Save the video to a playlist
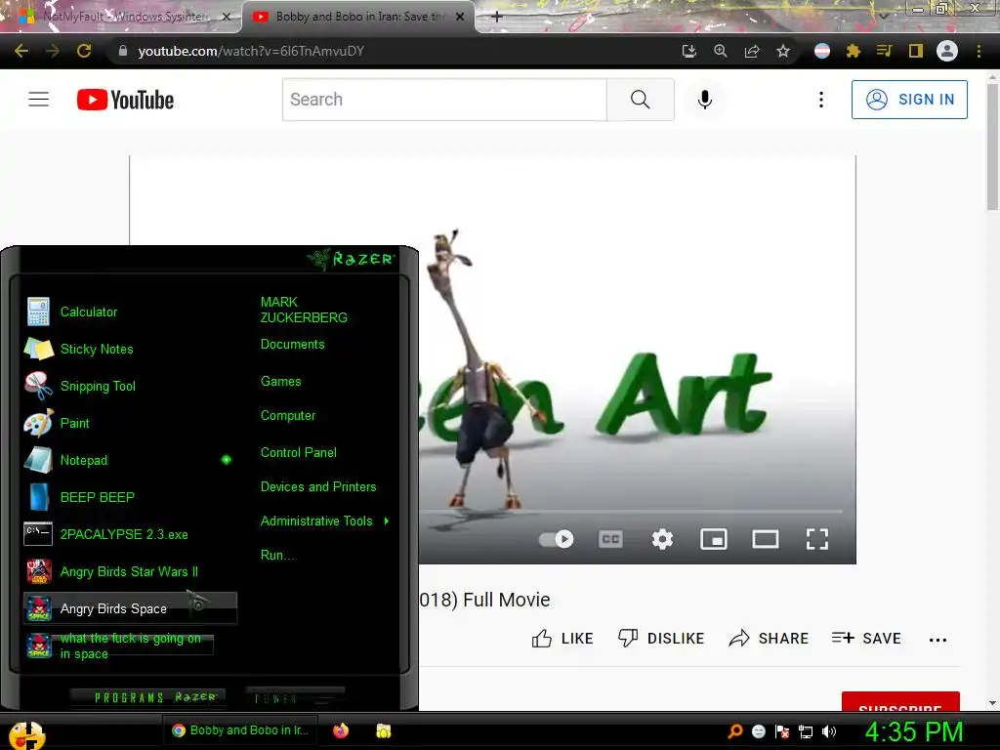The width and height of the screenshot is (1000, 750). click(866, 639)
